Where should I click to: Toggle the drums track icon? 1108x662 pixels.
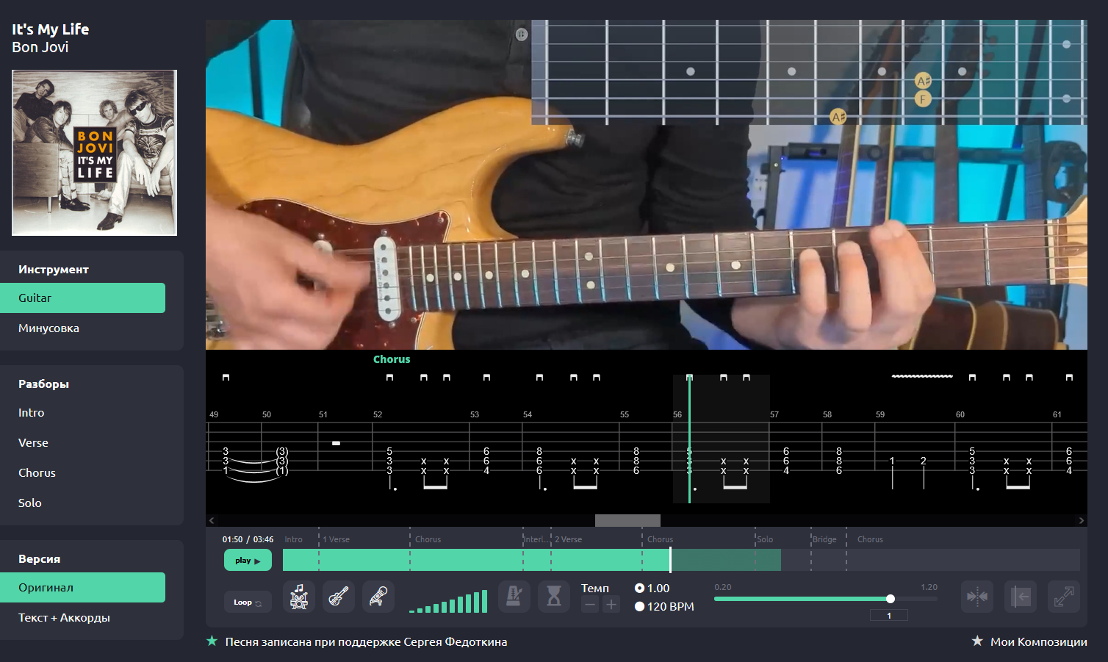pyautogui.click(x=298, y=597)
